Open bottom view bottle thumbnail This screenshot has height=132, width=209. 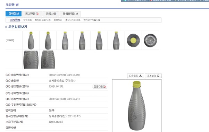point(150,41)
